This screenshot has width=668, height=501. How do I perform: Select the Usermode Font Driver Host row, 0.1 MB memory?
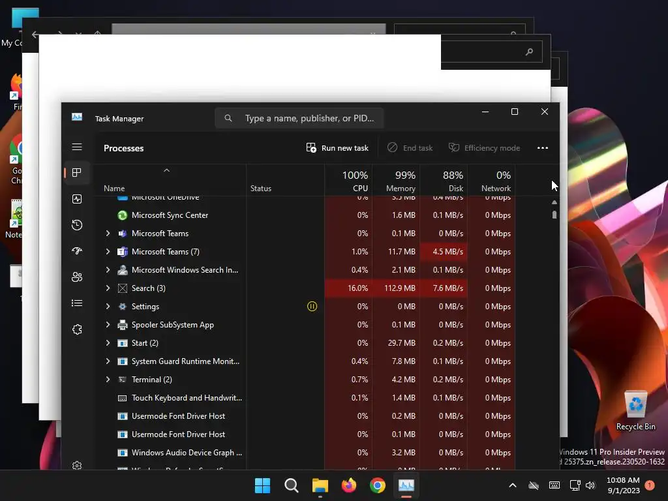(304, 434)
